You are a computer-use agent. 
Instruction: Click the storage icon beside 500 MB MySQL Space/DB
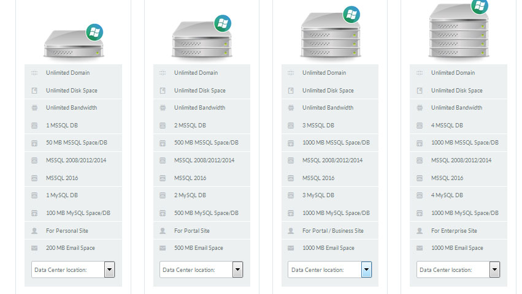point(163,213)
